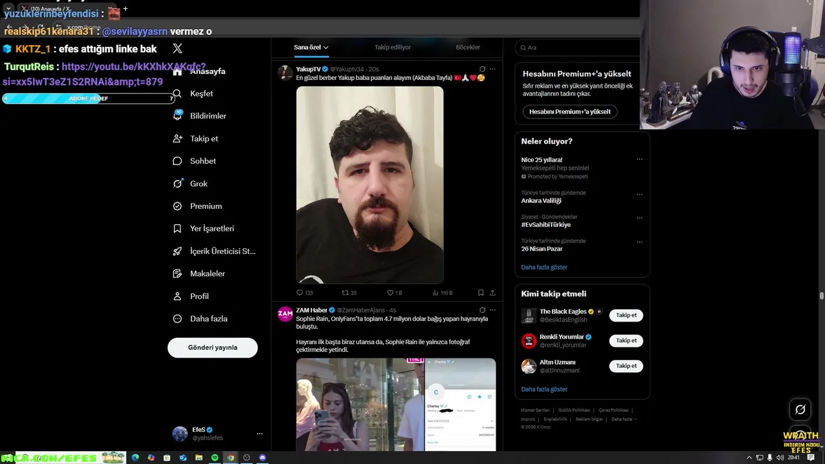Open Premium in the sidebar

(x=198, y=206)
